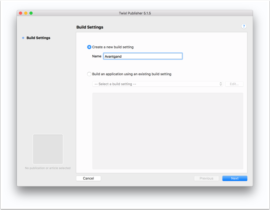The image size is (270, 210).
Task: Click the empty publication thumbnail placeholder
Action: (x=48, y=149)
